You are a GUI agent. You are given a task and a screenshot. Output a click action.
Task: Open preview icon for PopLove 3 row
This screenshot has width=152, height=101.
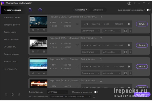pyautogui.click(x=125, y=52)
